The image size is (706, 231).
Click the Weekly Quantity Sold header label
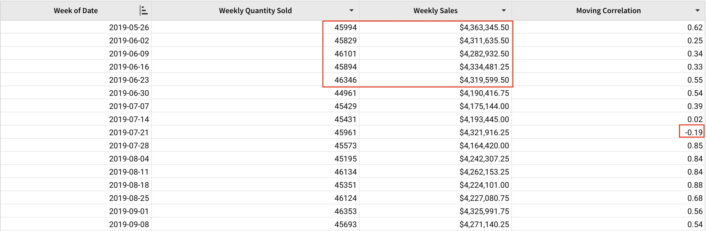click(x=255, y=11)
